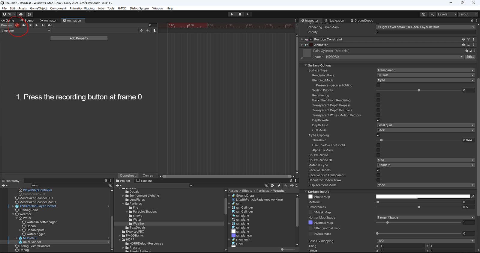
Task: Expand the Position Constraint component
Action: [x=302, y=39]
